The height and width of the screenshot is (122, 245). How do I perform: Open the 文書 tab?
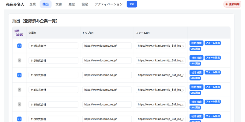(x=59, y=4)
